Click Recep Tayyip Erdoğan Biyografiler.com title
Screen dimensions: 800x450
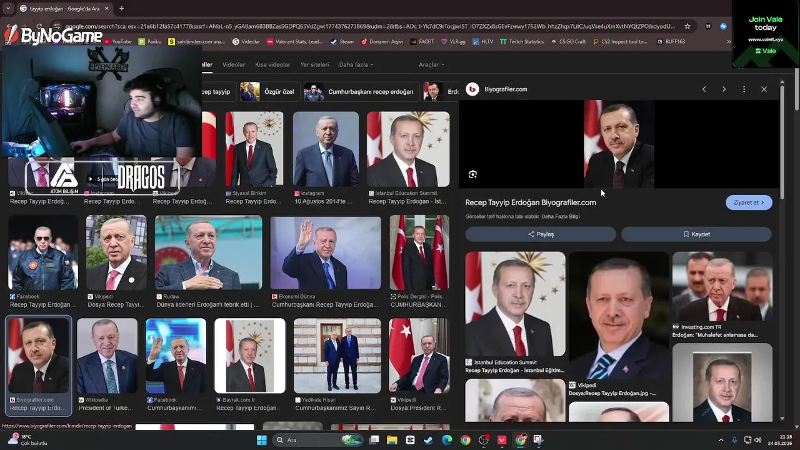click(x=531, y=202)
